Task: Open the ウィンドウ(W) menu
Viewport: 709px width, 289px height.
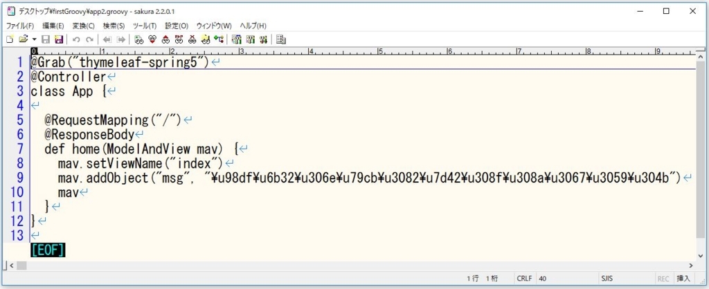Action: pos(214,26)
